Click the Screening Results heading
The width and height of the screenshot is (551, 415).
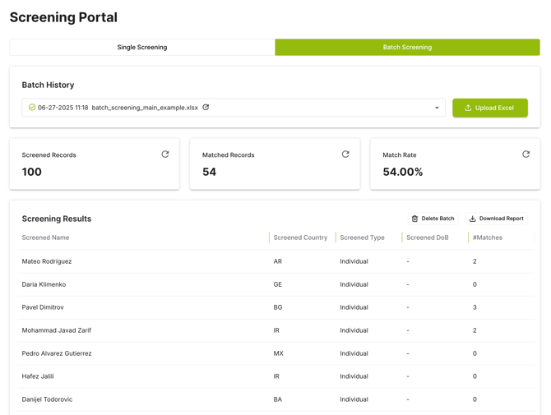tap(57, 219)
